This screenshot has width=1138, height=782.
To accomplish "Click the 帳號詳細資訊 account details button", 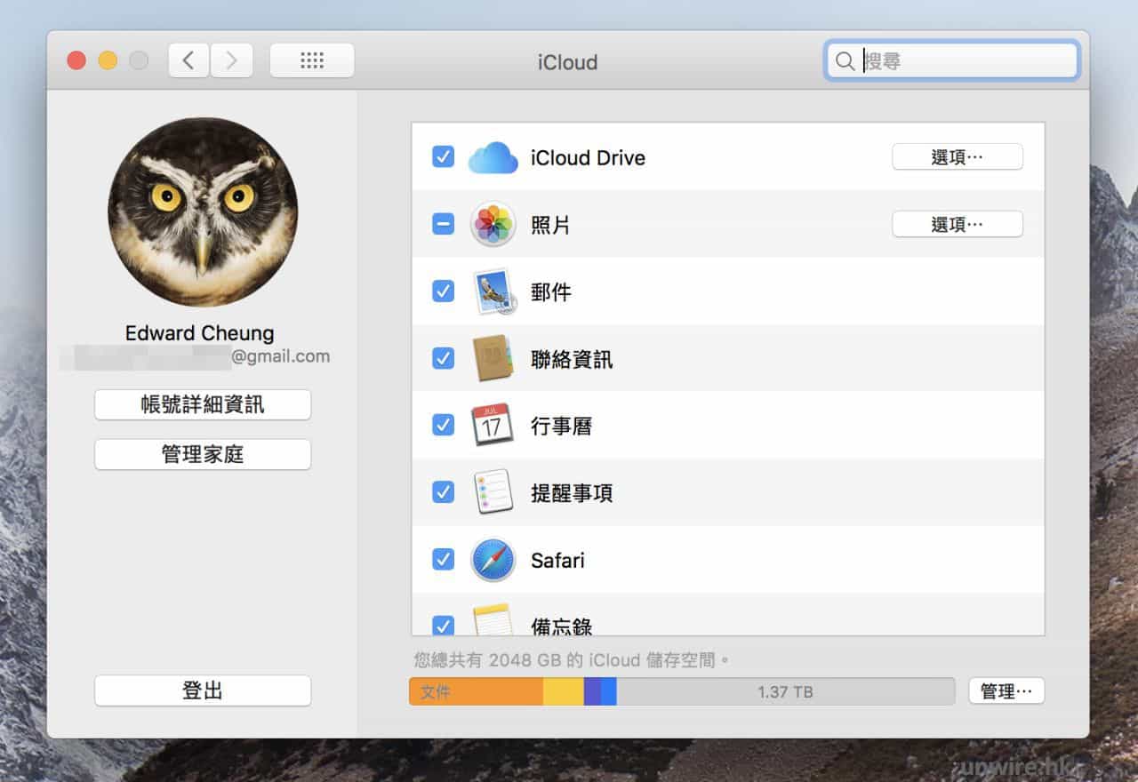I will pos(203,405).
